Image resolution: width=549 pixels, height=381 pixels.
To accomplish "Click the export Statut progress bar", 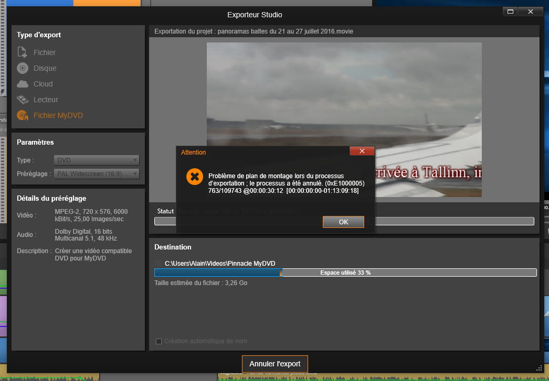I will coord(344,221).
